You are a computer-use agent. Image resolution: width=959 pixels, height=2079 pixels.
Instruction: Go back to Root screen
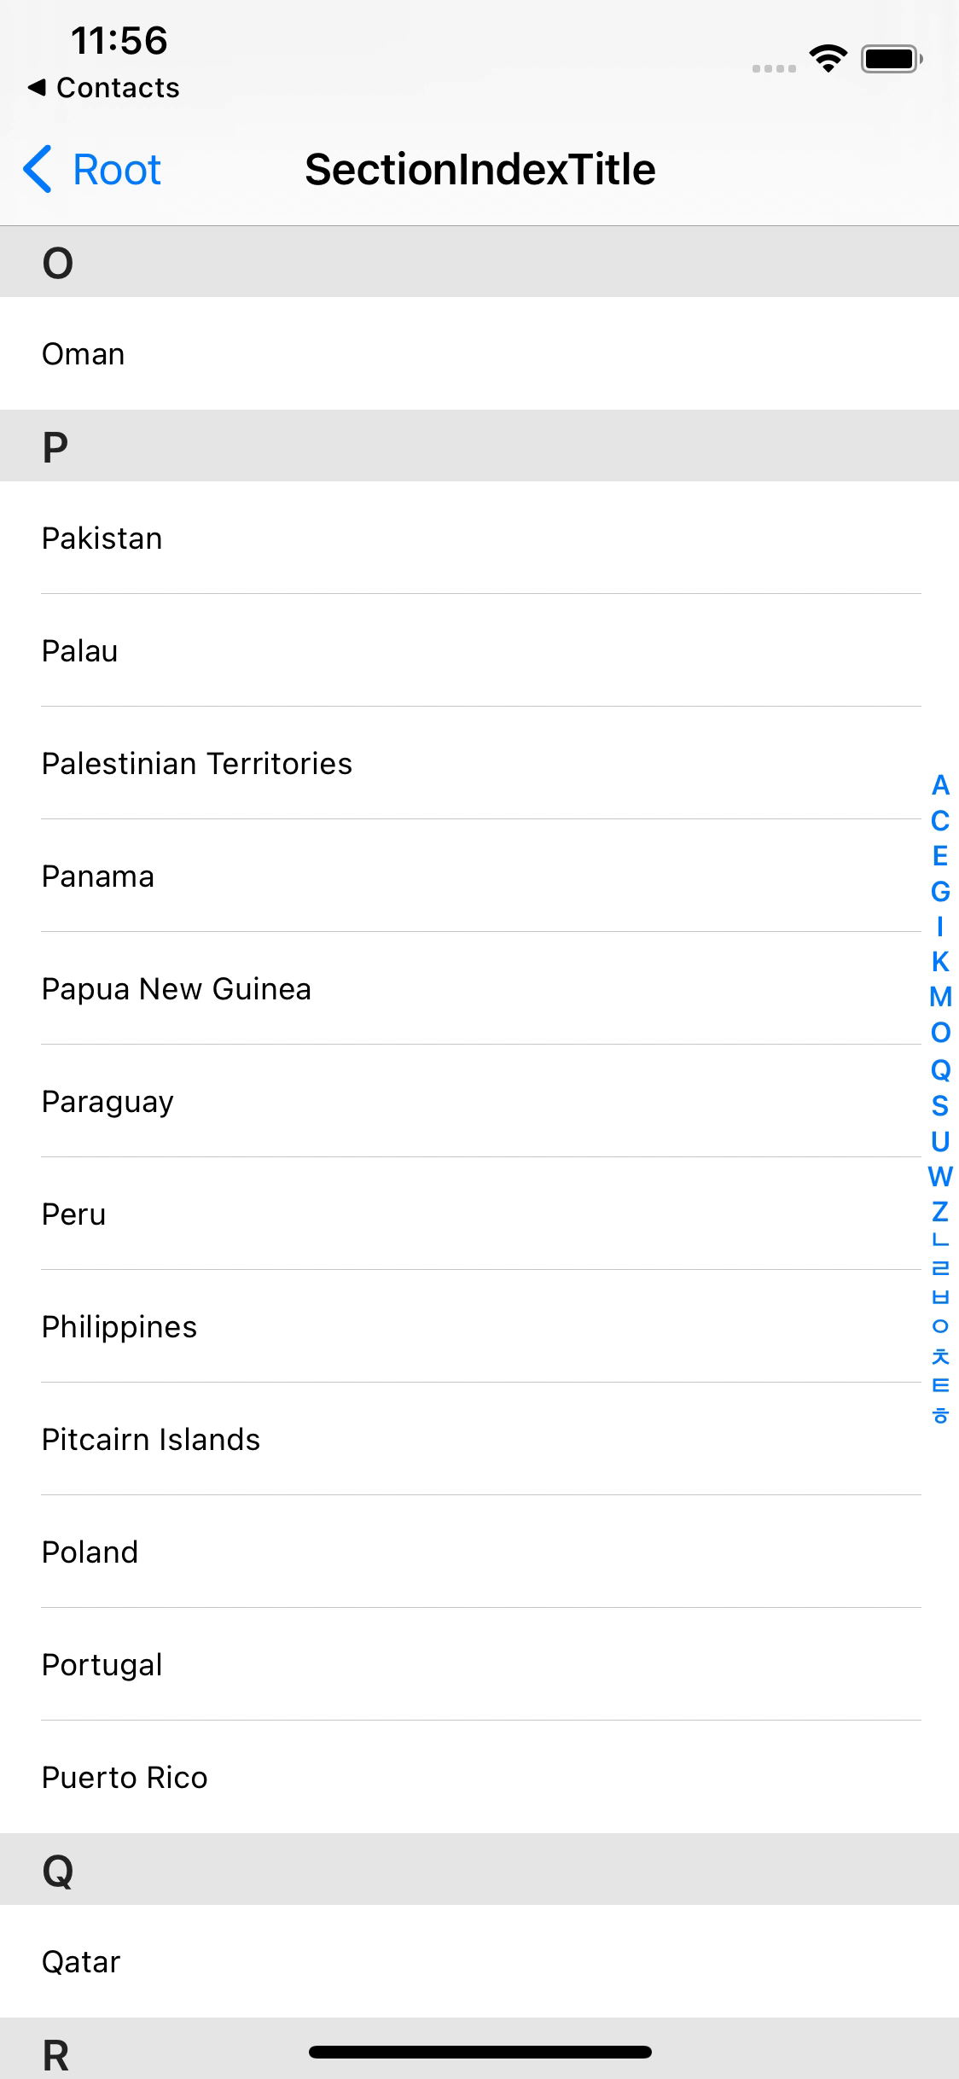pos(92,169)
